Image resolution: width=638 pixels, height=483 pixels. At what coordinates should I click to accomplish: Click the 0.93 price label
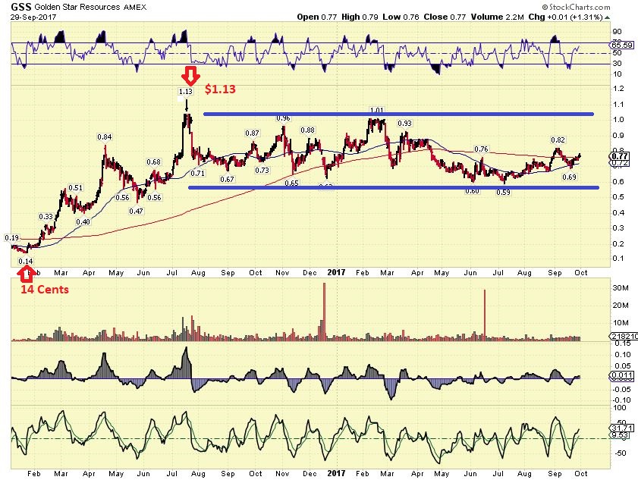404,123
